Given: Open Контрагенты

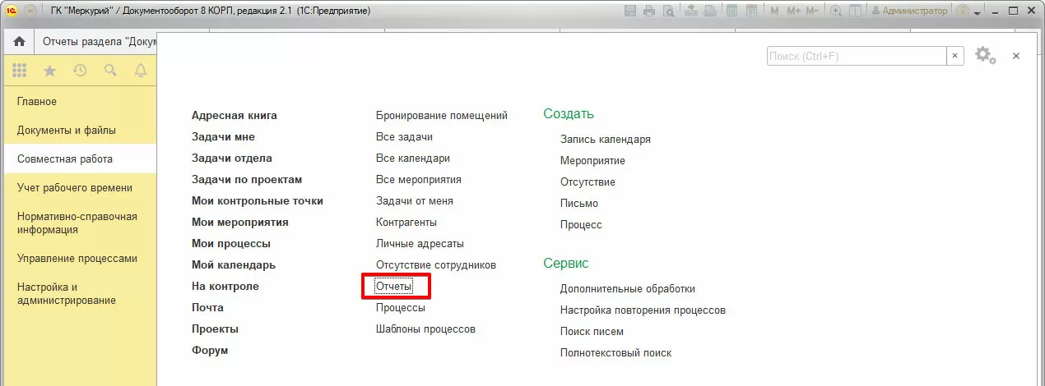Looking at the screenshot, I should pos(406,223).
